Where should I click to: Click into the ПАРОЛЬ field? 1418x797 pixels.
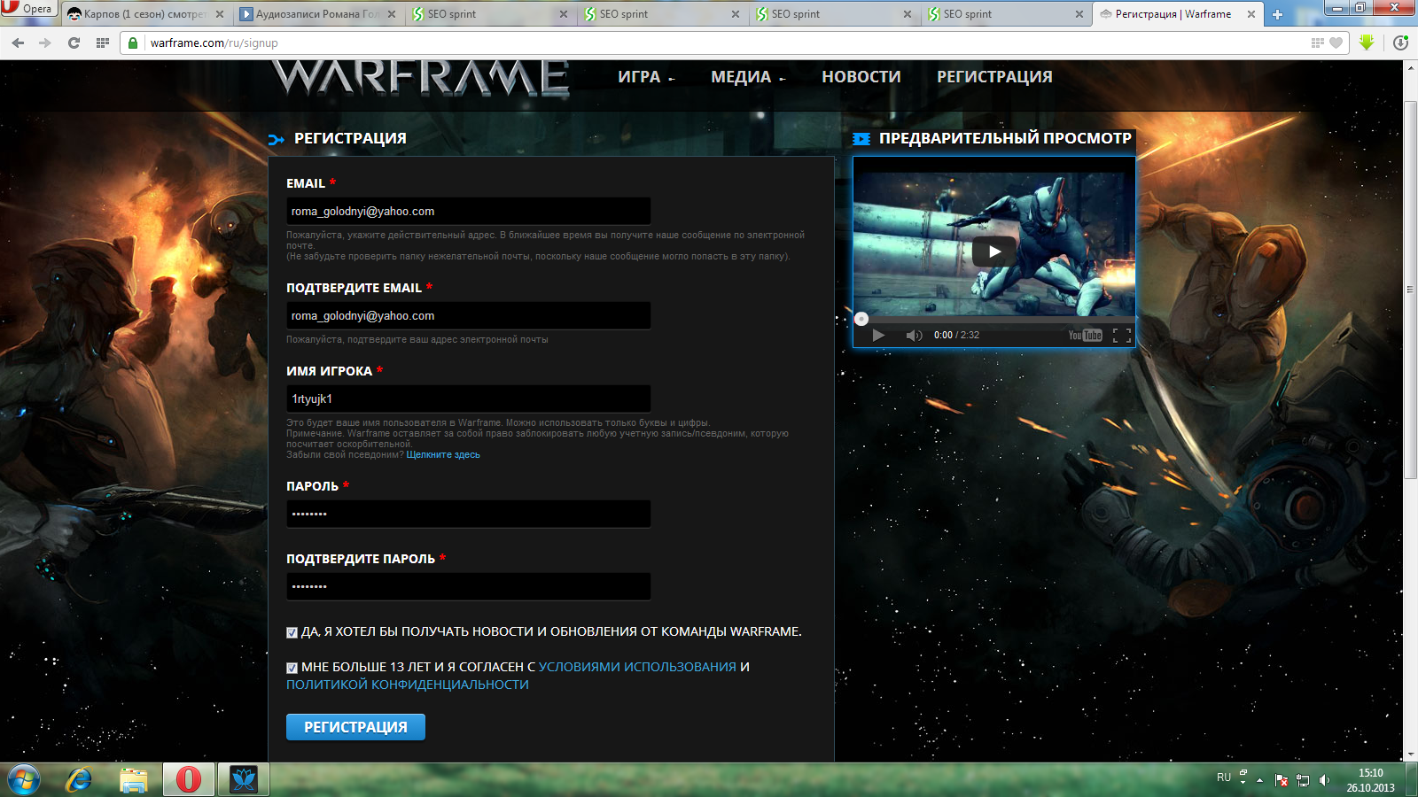(468, 514)
